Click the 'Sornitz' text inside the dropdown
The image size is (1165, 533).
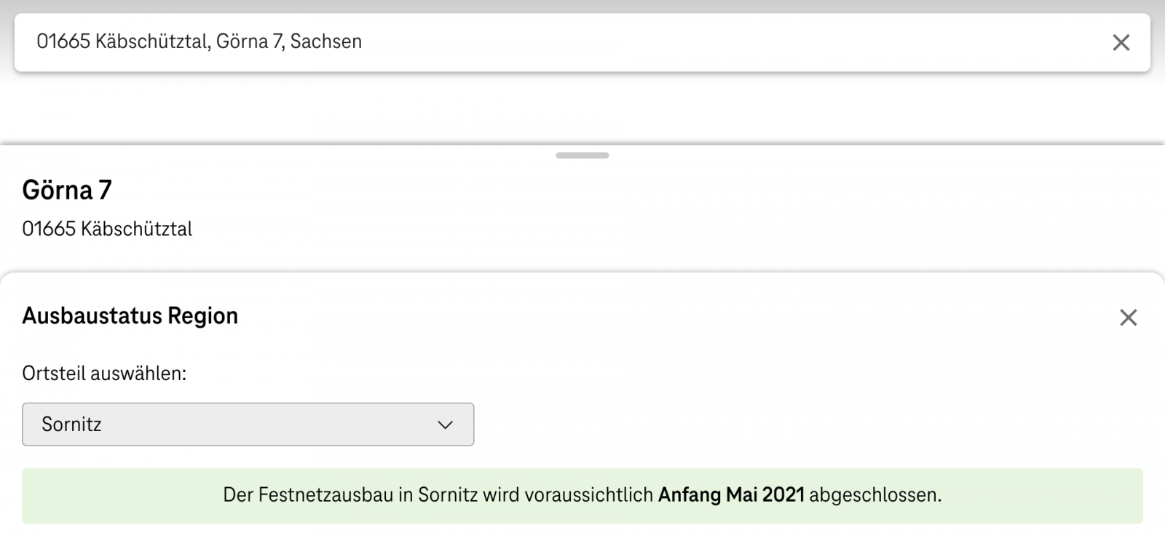click(x=71, y=425)
